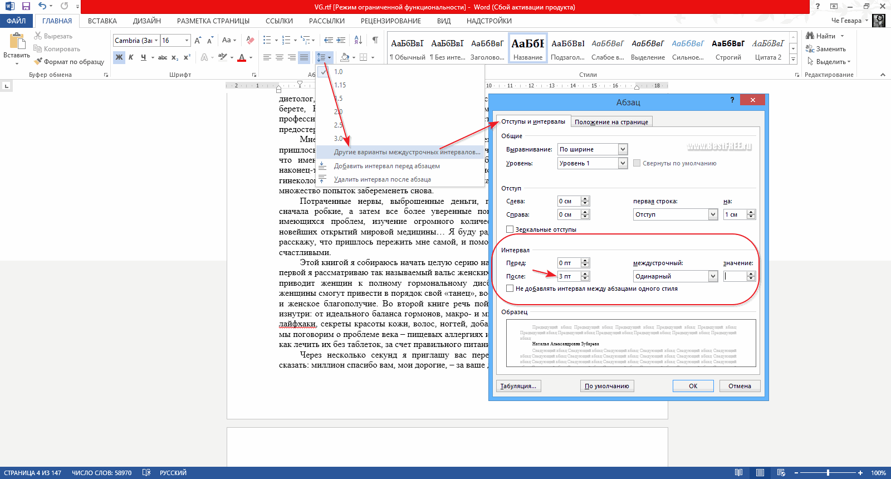The height and width of the screenshot is (479, 891).
Task: Choose Добавить интервал перед абзацем
Action: coord(400,166)
